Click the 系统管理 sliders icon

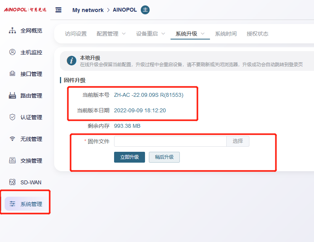[x=12, y=204]
